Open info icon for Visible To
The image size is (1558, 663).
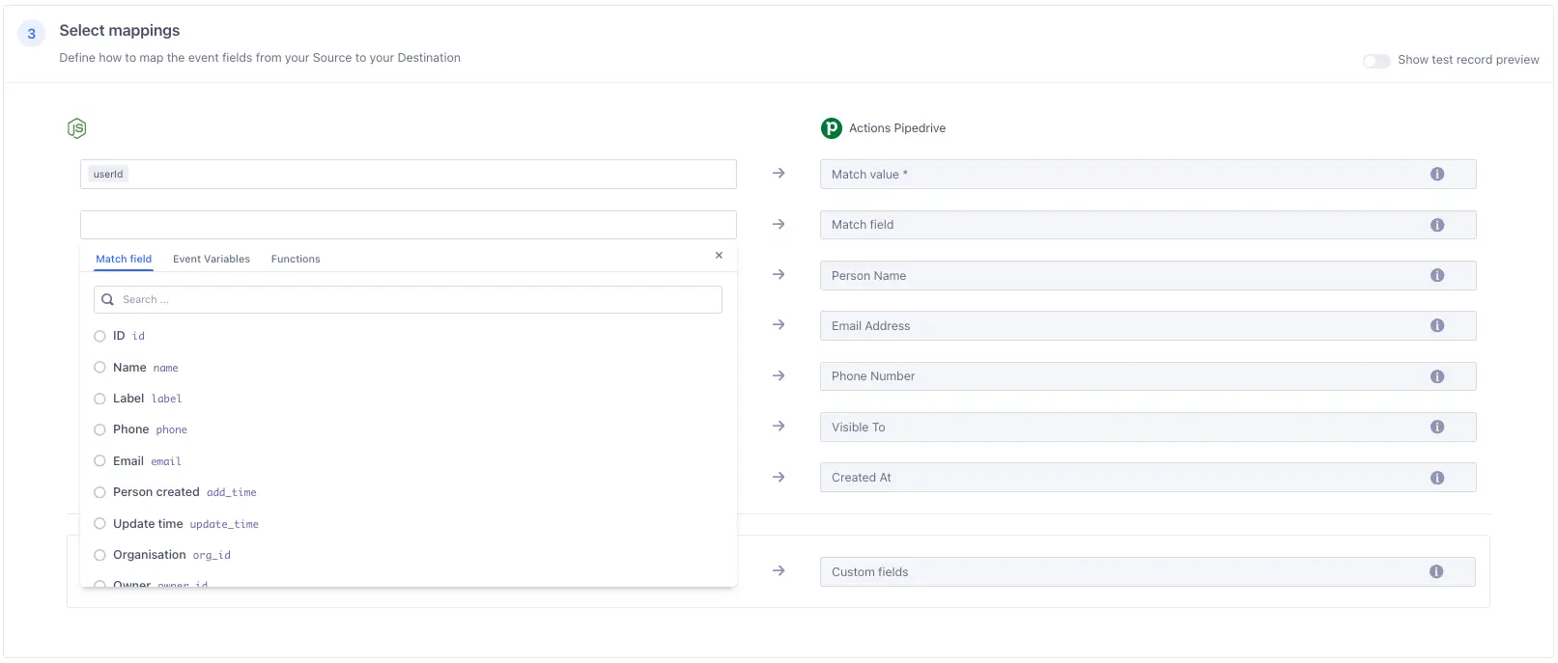[x=1437, y=428]
